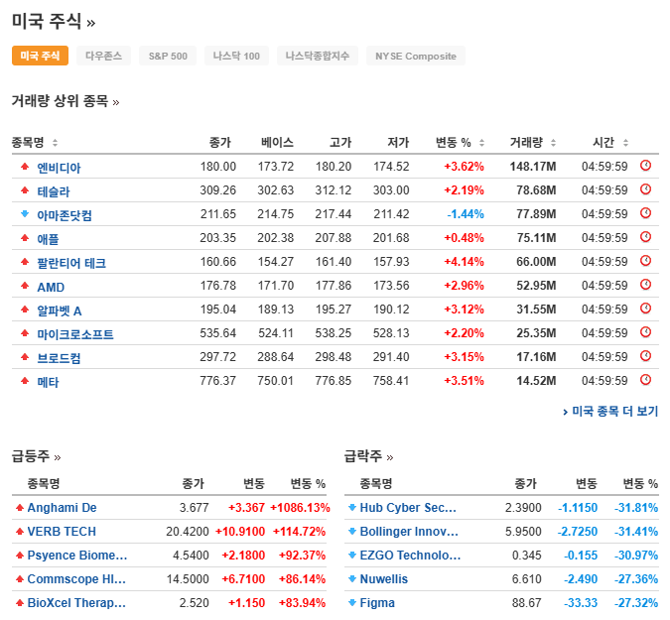
Task: Click the 776.37 closing price
Action: point(218,381)
